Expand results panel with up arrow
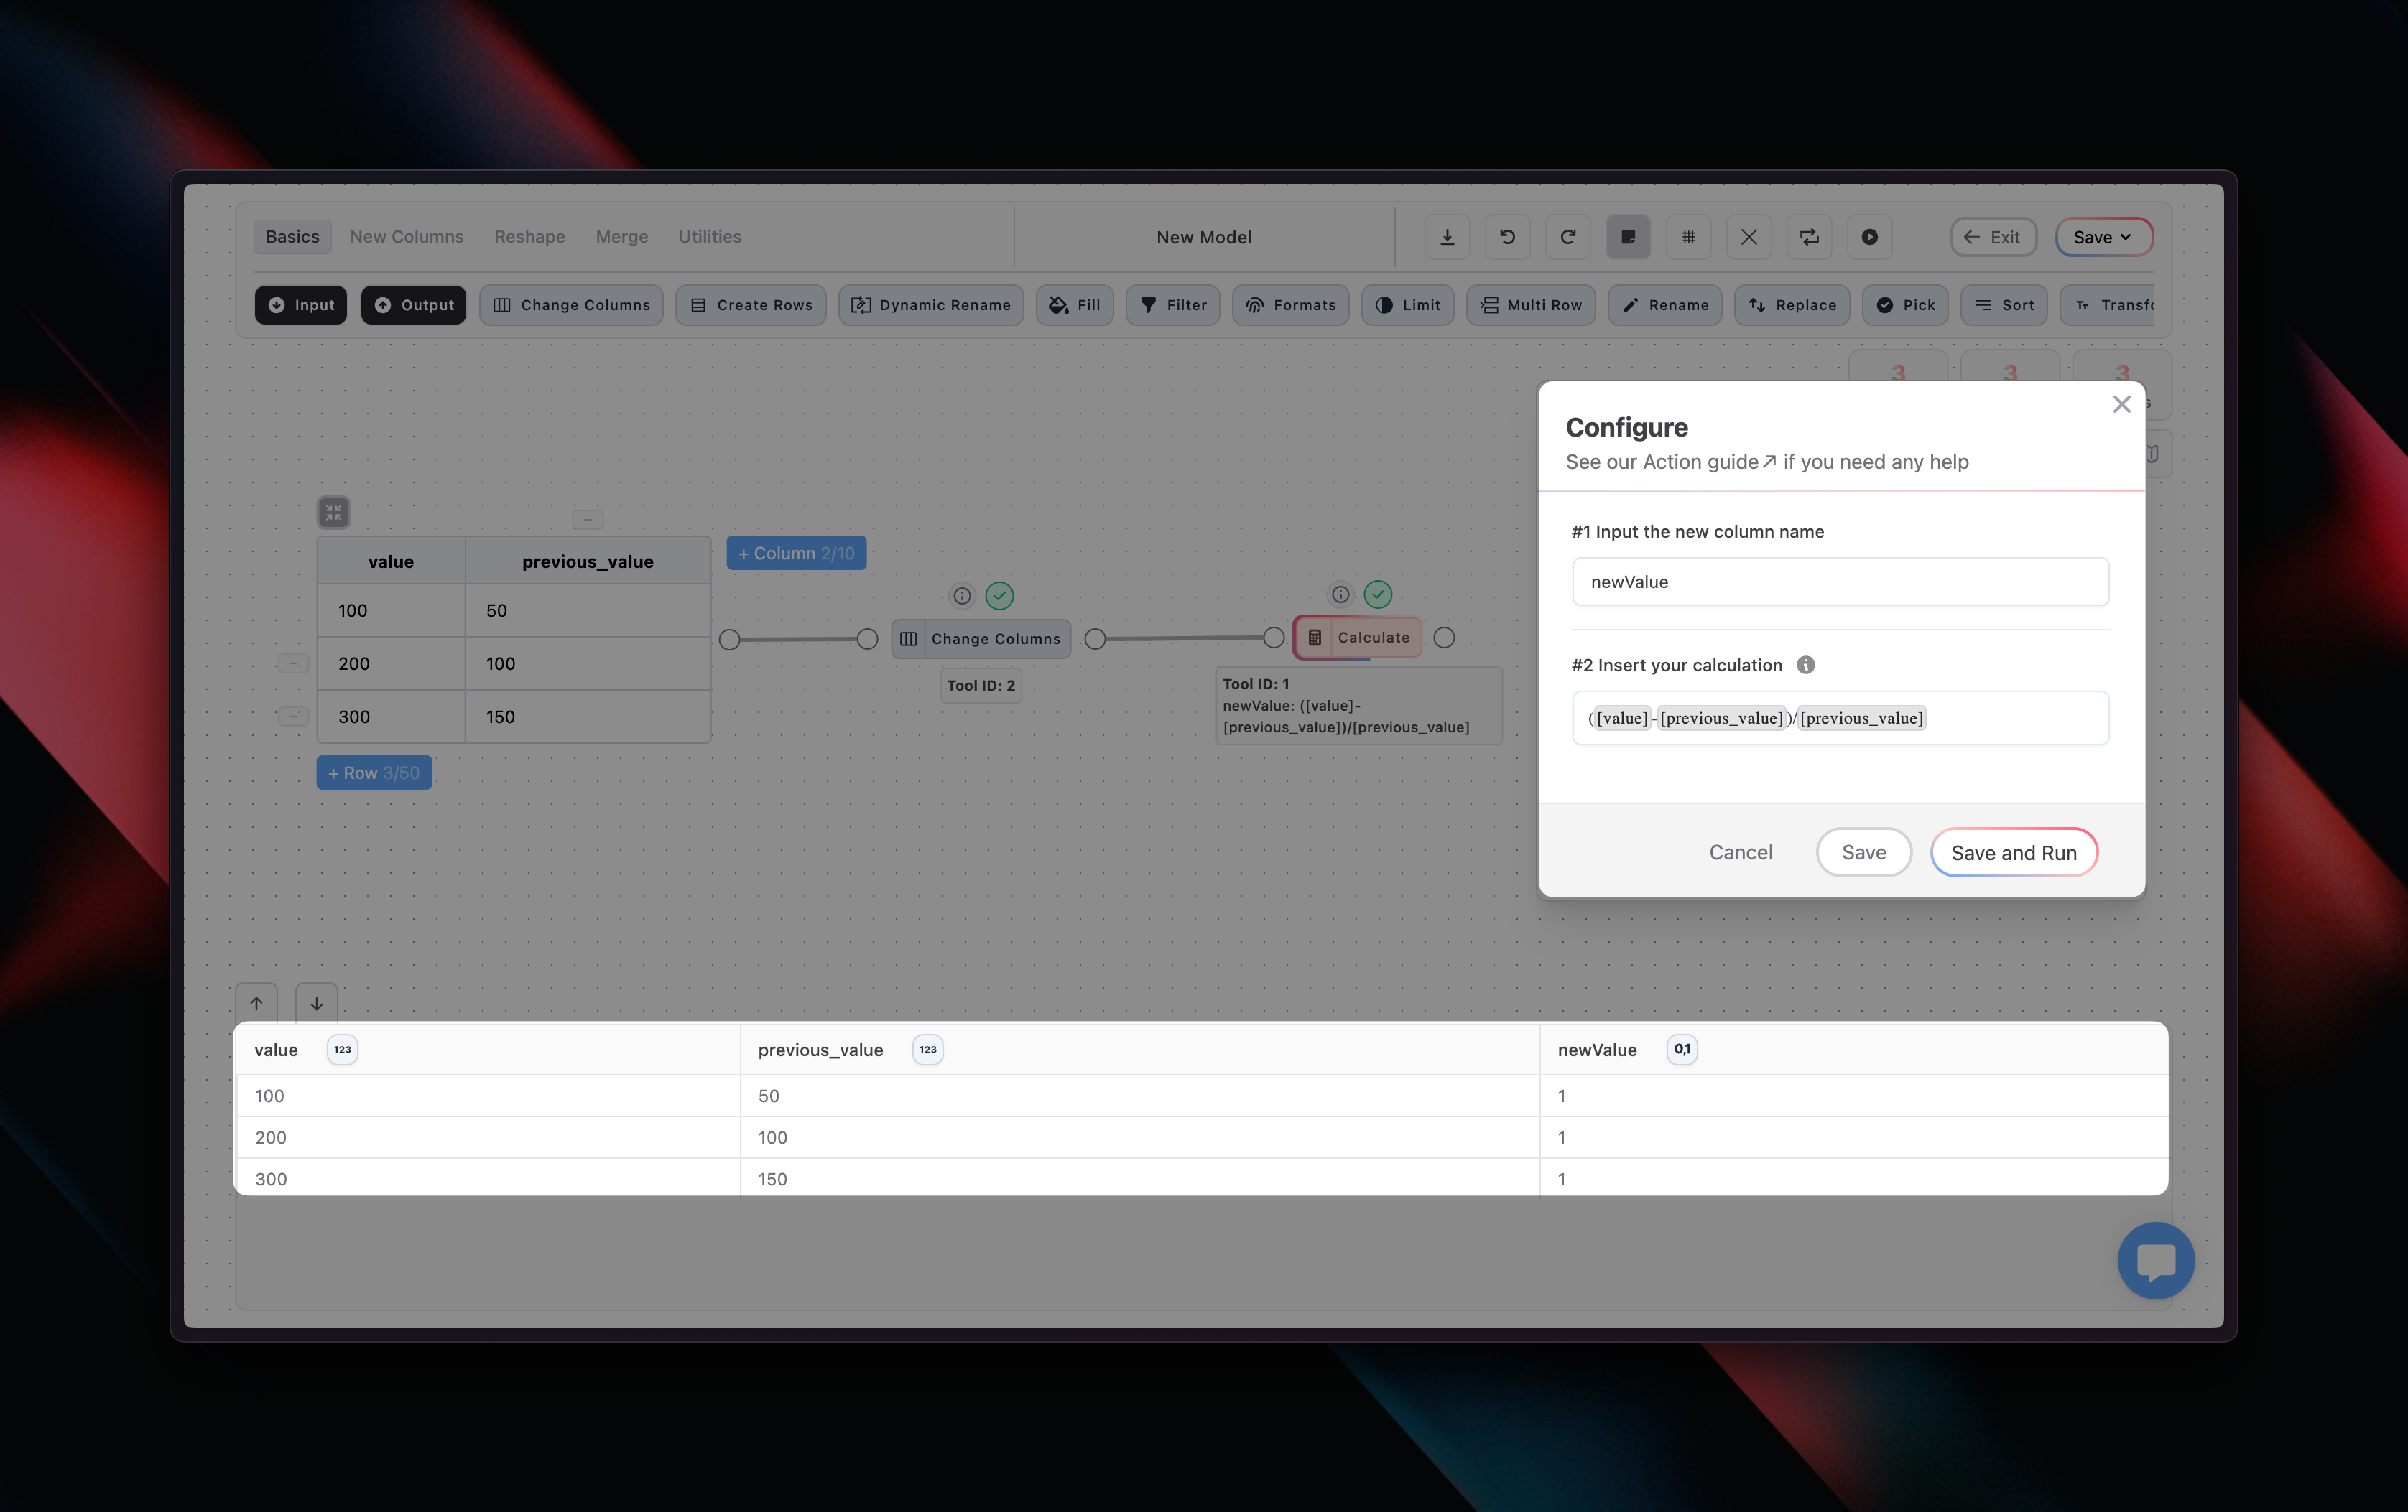Image resolution: width=2408 pixels, height=1512 pixels. (256, 1002)
